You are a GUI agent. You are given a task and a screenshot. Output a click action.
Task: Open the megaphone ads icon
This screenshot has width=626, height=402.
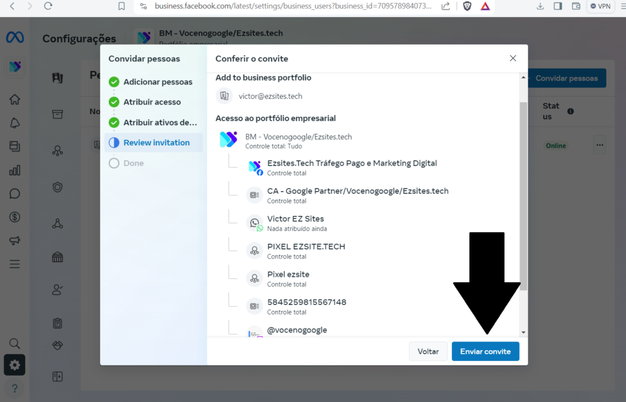(15, 241)
